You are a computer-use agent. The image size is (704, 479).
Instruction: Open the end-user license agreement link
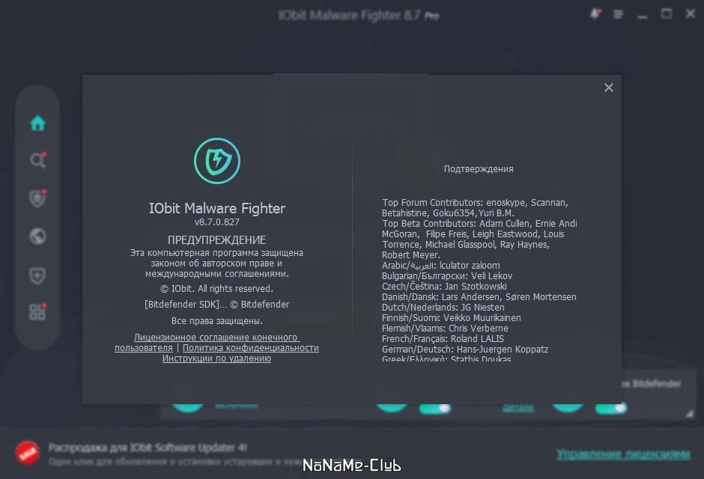click(x=207, y=342)
